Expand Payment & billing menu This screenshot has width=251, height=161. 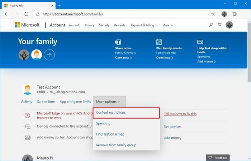point(144,25)
